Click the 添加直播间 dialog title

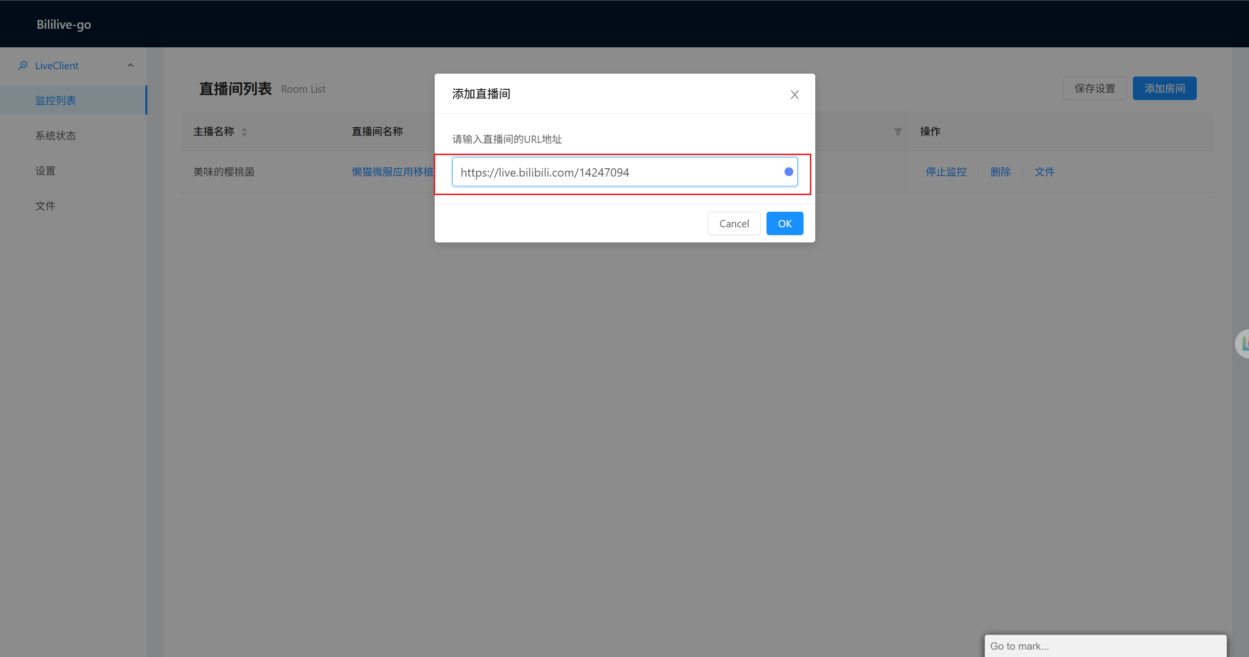tap(481, 94)
